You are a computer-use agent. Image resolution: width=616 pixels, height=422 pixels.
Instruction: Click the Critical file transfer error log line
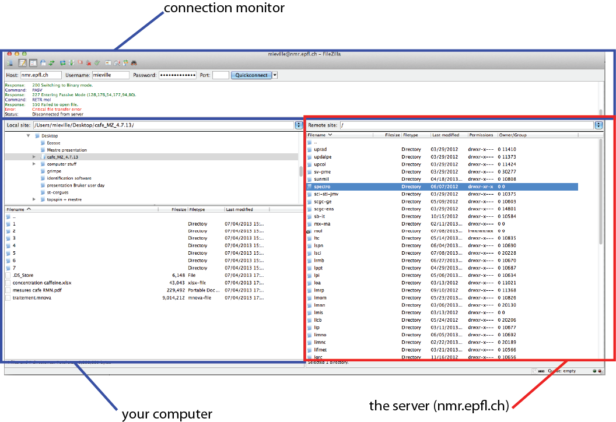click(57, 110)
